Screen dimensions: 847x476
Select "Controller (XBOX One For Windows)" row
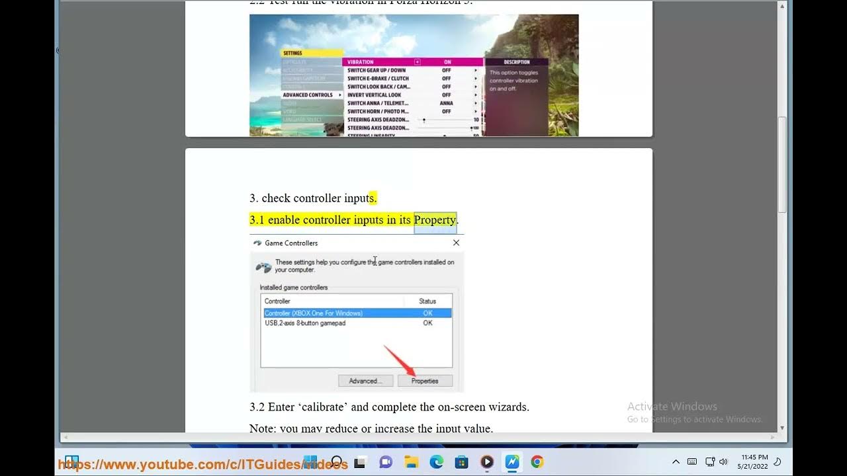tap(357, 313)
